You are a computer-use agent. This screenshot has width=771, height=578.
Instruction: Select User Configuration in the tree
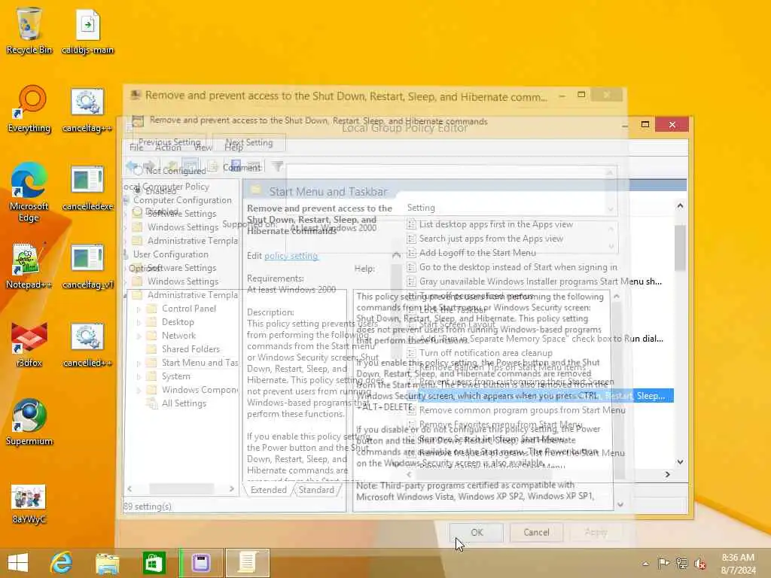171,254
